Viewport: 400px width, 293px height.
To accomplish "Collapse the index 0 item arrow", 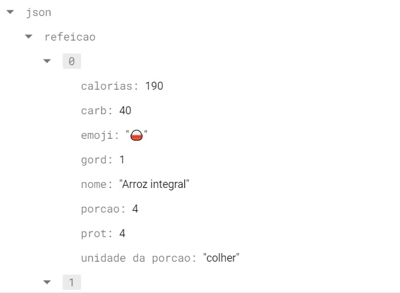I will 47,61.
